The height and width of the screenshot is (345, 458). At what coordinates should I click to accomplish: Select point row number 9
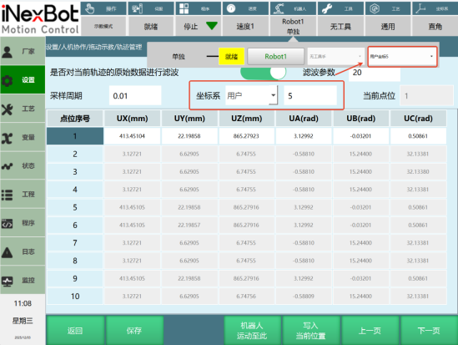(75, 278)
